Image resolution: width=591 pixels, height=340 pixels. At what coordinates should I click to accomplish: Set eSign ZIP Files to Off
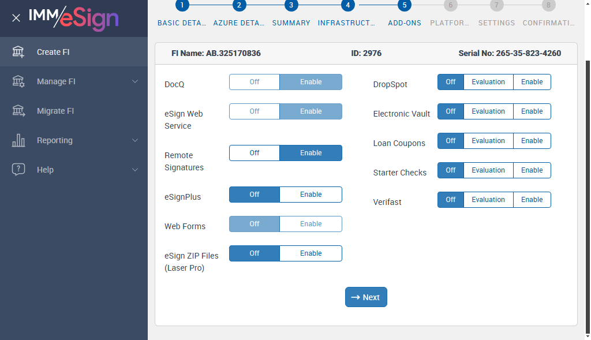coord(255,253)
